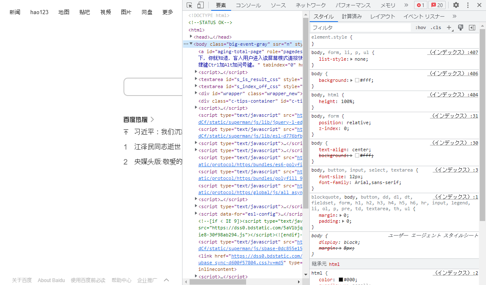
Task: Open hot search item 江泽民同志逝世
Action: pos(158,147)
